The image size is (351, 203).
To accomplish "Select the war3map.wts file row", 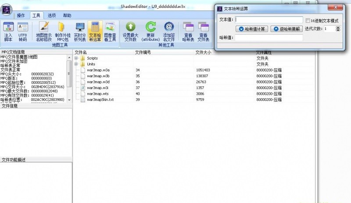I will pos(194,94).
